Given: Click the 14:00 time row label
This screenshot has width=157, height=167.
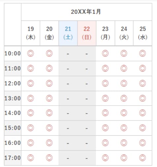Looking at the screenshot, I should pos(13,113).
